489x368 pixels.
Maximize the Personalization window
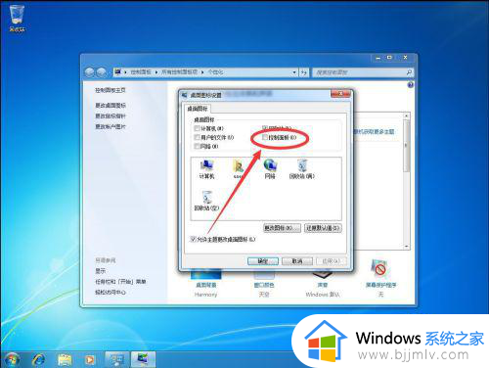tap(389, 58)
